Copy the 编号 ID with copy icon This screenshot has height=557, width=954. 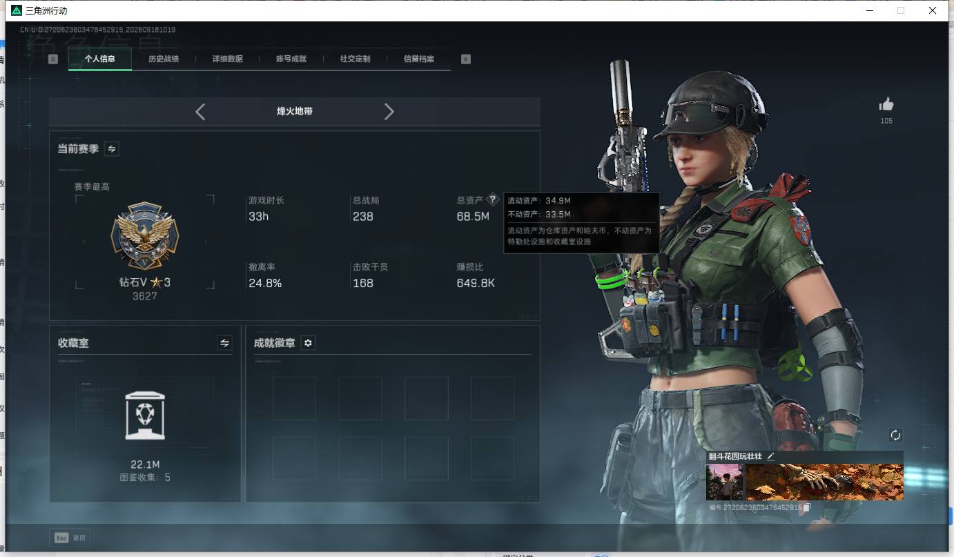pos(806,507)
